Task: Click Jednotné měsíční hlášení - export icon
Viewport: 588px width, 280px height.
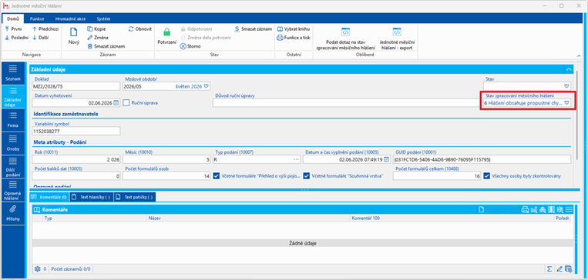Action: coord(397,32)
